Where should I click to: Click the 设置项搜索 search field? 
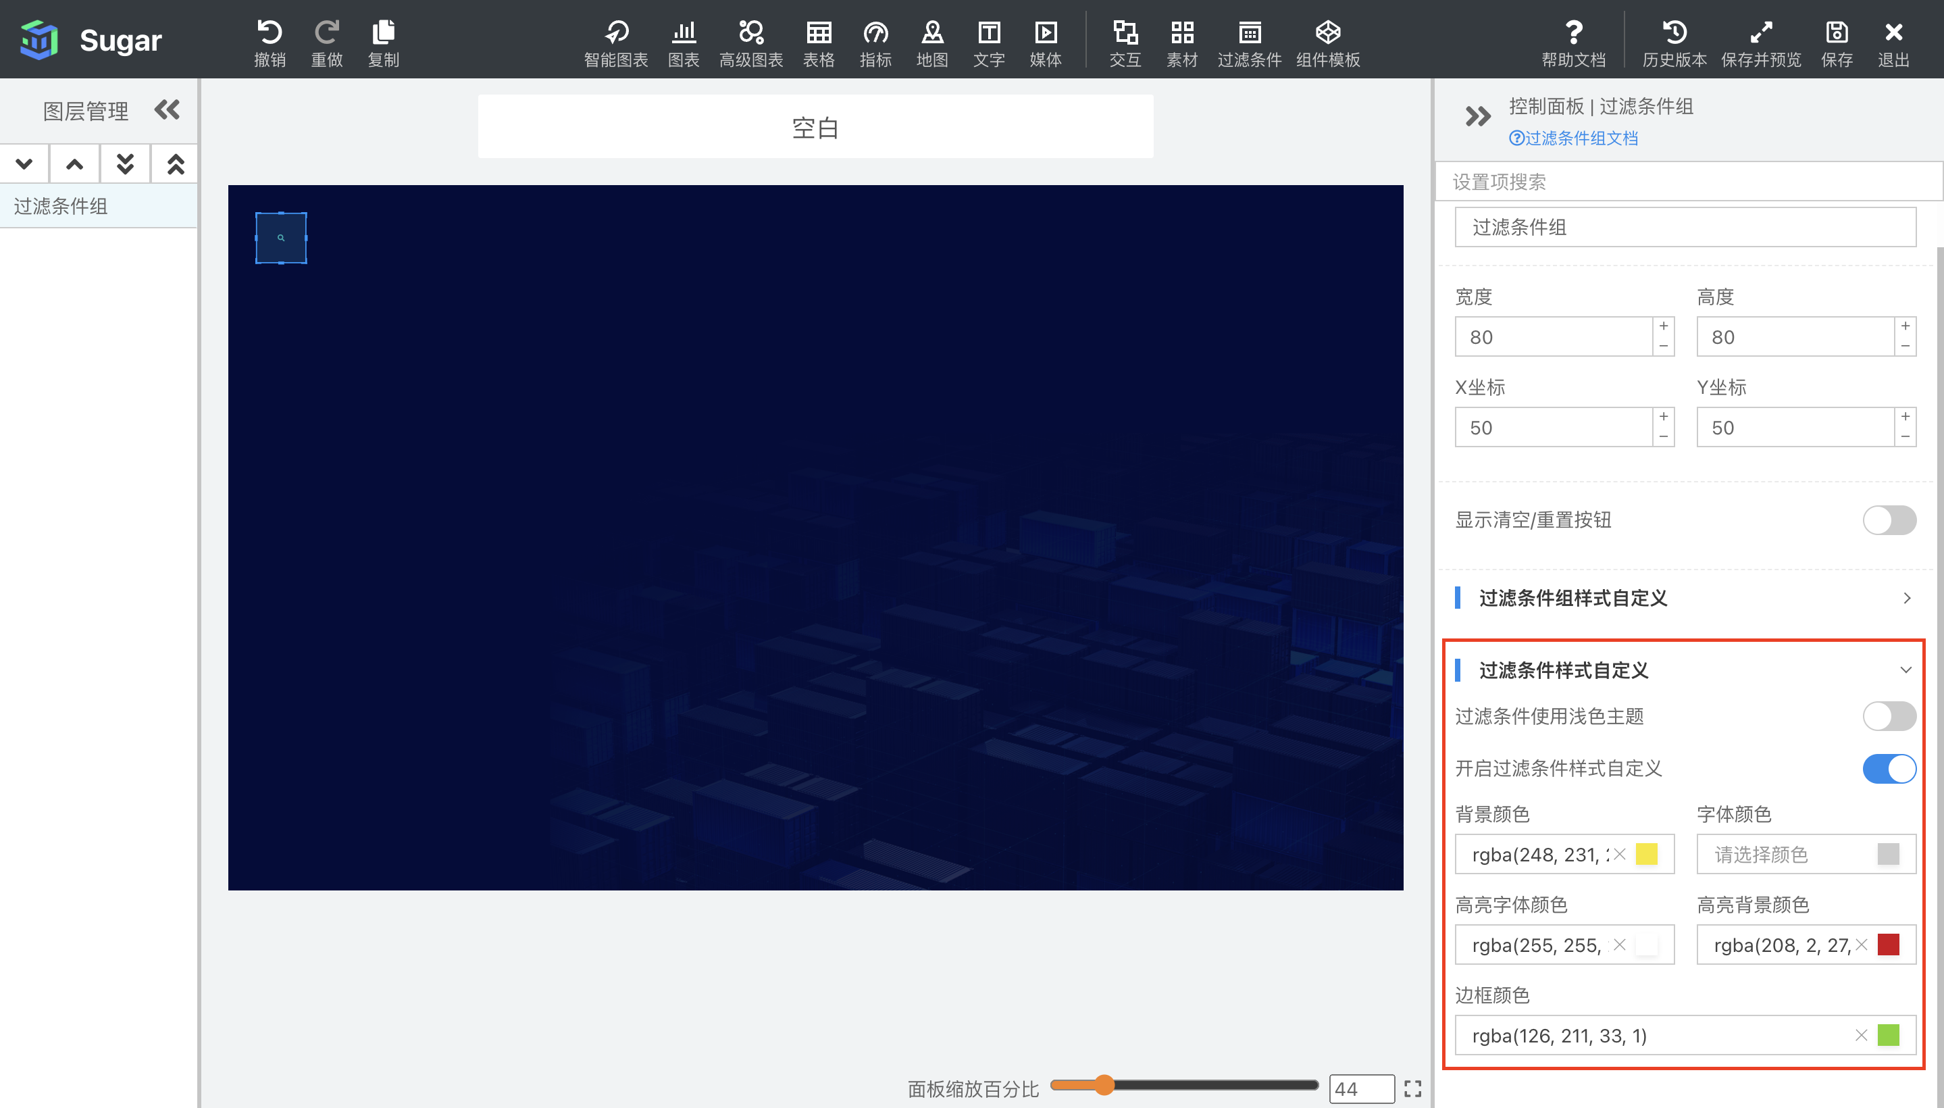pos(1689,182)
